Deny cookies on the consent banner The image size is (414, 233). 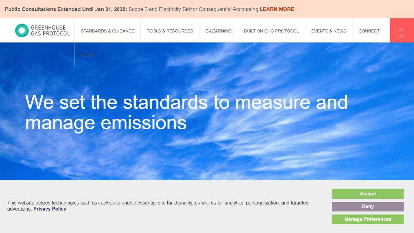tap(368, 206)
